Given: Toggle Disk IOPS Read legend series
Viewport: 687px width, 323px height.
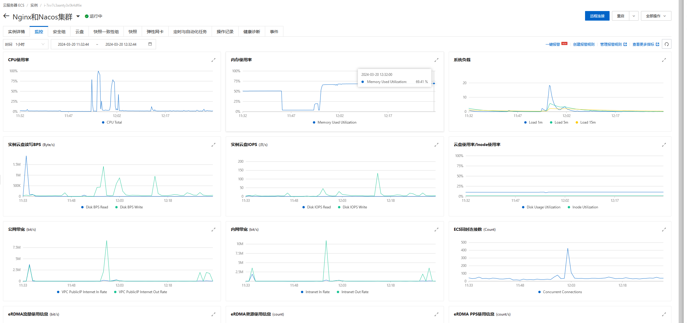Looking at the screenshot, I should 316,207.
